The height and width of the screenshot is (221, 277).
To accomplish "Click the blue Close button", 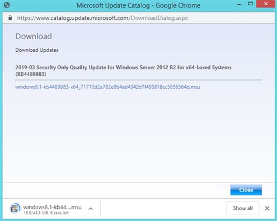I will pos(246,190).
